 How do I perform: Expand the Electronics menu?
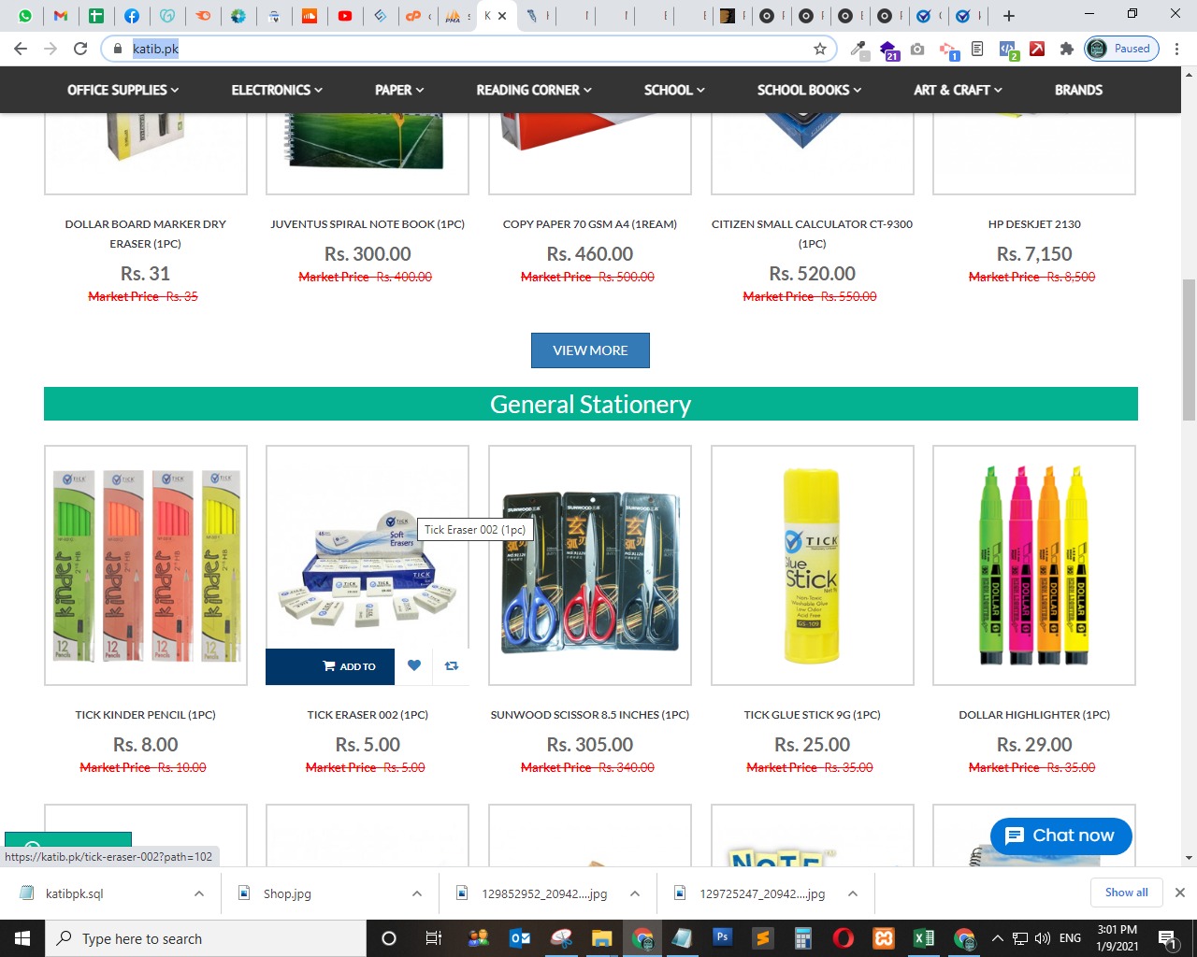277,90
